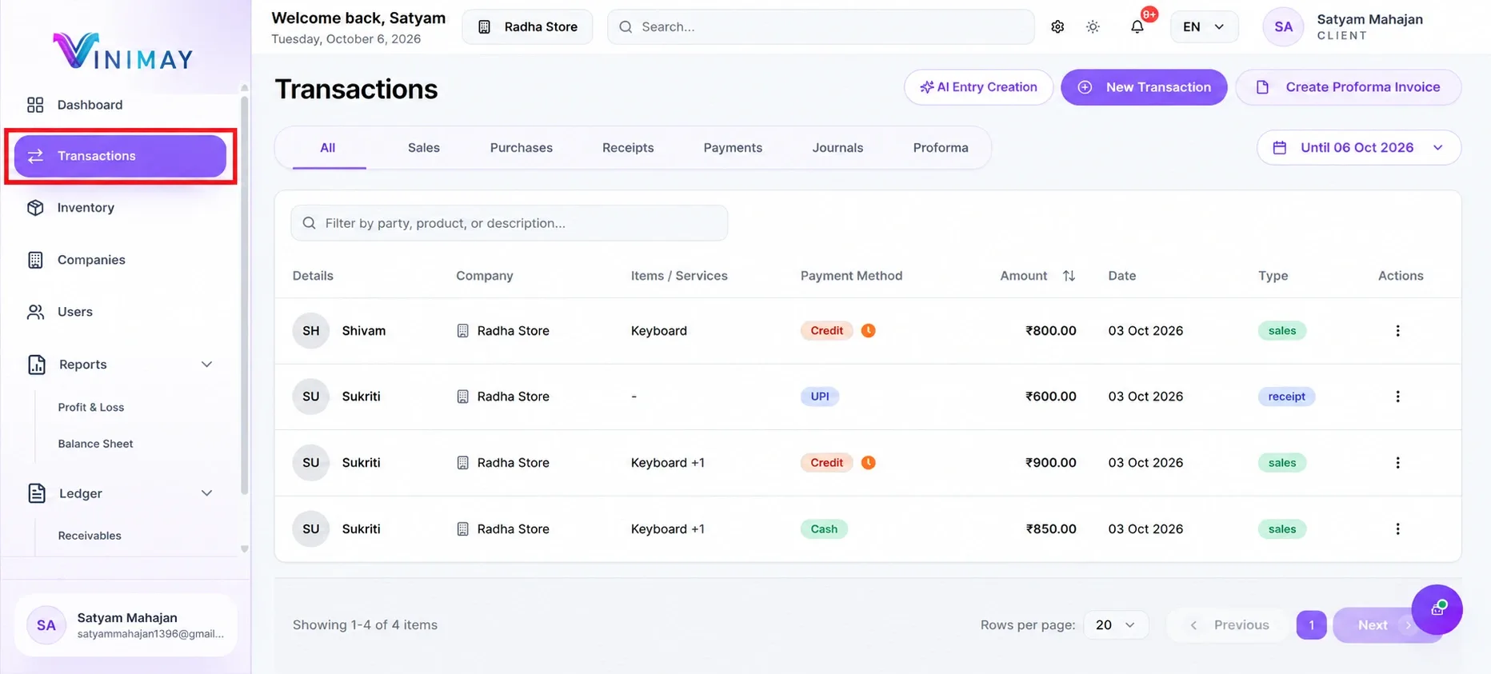Click Satyam Mahajan account card in sidebar
Screen dimensions: 1491x674
pyautogui.click(x=126, y=625)
